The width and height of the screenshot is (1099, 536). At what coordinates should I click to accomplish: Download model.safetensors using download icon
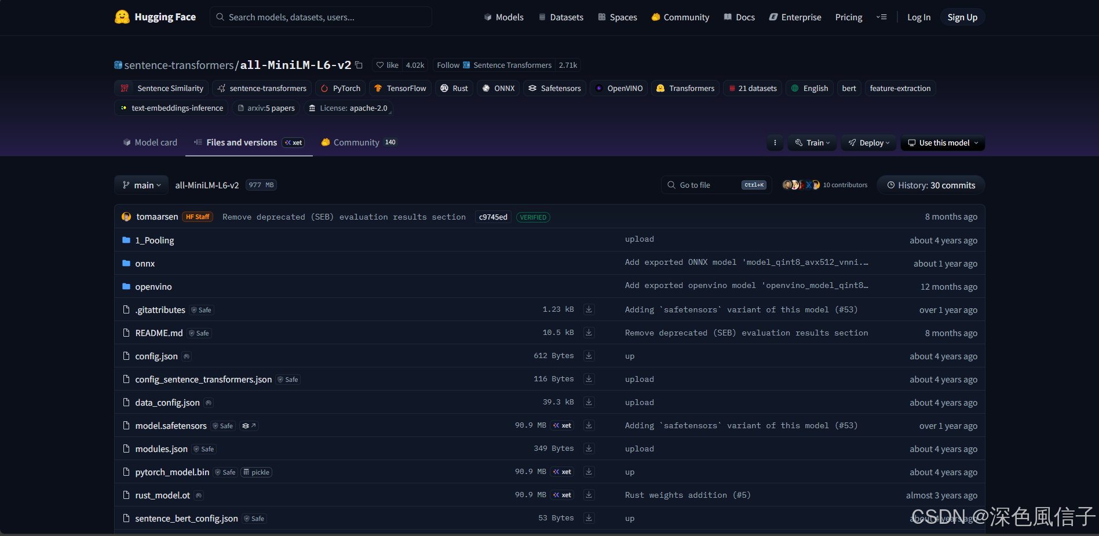click(589, 425)
